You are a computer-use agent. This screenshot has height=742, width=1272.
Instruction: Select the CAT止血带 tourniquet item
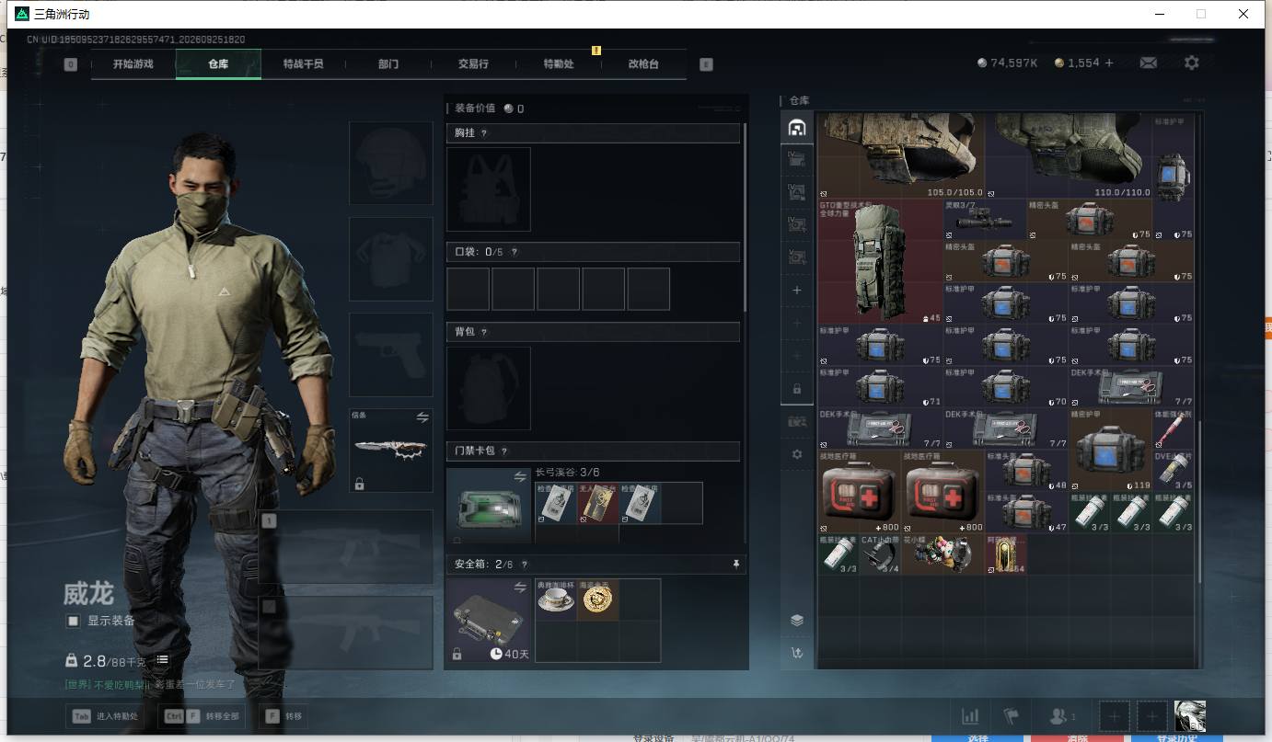pos(880,554)
